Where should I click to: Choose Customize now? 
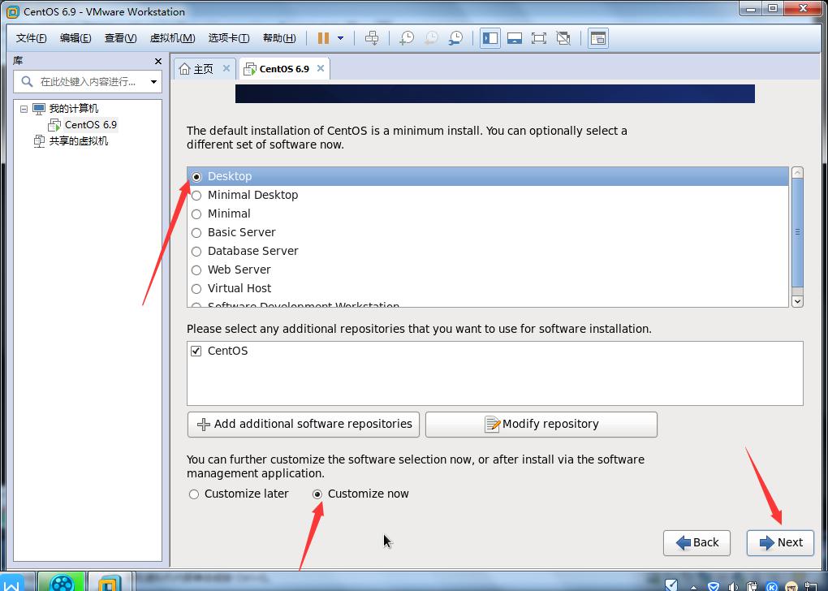pos(317,494)
